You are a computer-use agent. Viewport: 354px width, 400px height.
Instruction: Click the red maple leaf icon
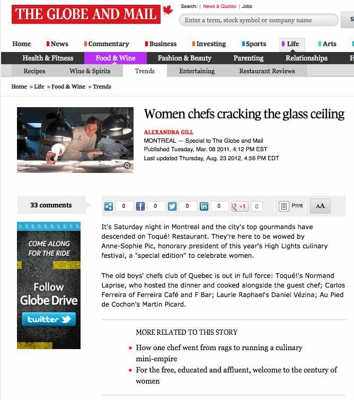(167, 10)
